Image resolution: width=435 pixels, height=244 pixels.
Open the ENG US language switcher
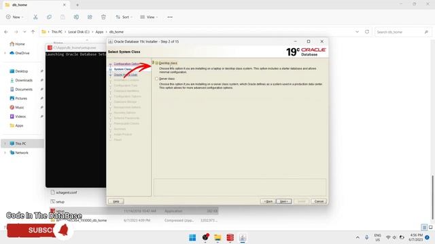coord(378,238)
